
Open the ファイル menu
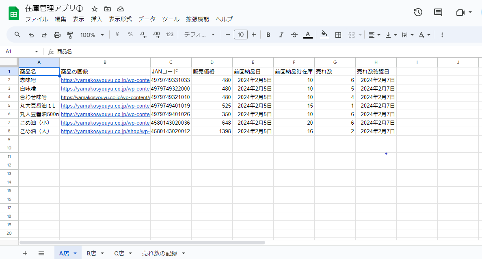[x=37, y=19]
